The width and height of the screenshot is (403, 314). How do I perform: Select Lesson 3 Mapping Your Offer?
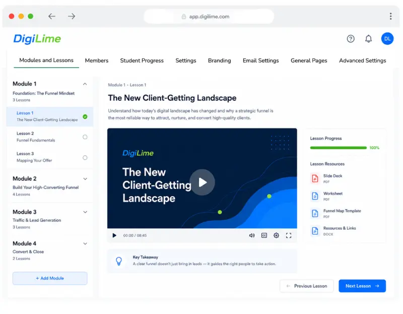50,157
